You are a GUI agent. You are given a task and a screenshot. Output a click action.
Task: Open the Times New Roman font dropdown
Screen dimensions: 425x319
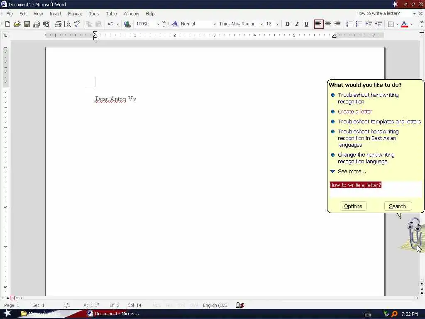coord(261,24)
